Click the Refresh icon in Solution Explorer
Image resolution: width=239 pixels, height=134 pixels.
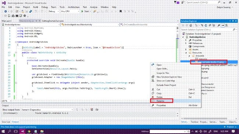[x=206, y=25]
